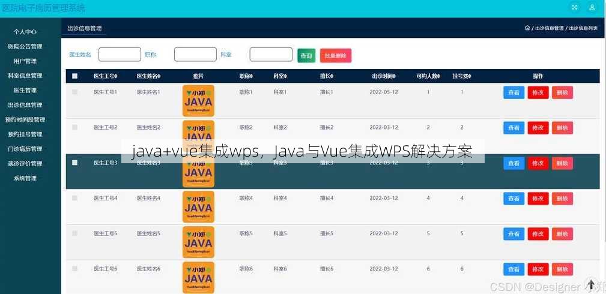Screen dimensions: 606x294
Task: Click 查看 for 医生工号3 row
Action: [x=514, y=163]
